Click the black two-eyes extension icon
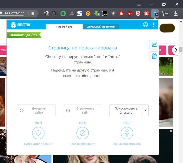The height and width of the screenshot is (163, 183). point(105,14)
